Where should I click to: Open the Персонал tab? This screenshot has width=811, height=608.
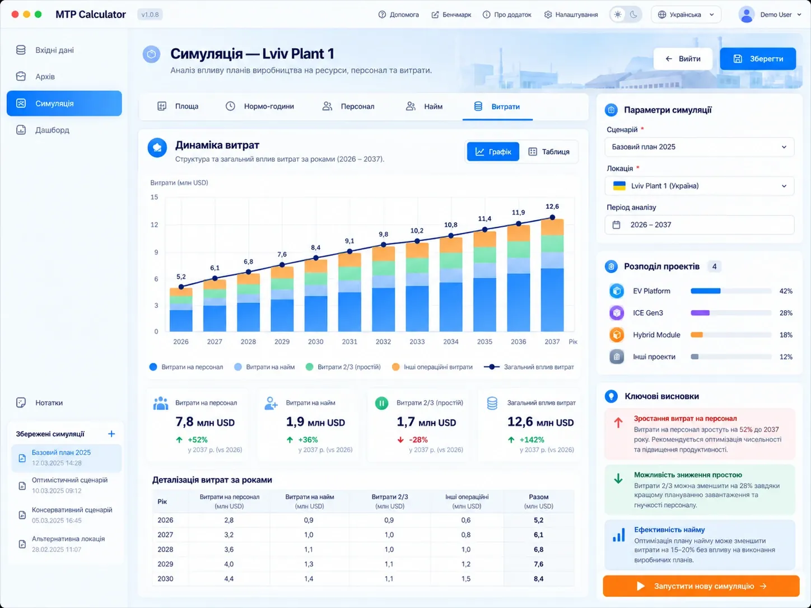tap(348, 106)
